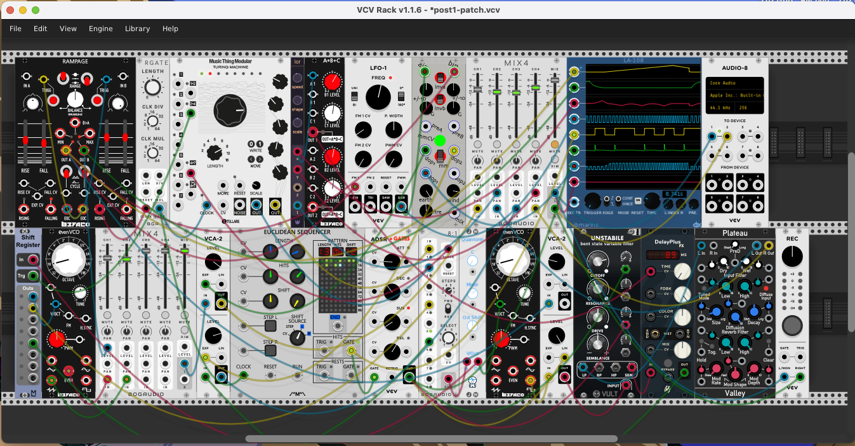This screenshot has height=446, width=855.
Task: Open the Help menu
Action: tap(170, 29)
